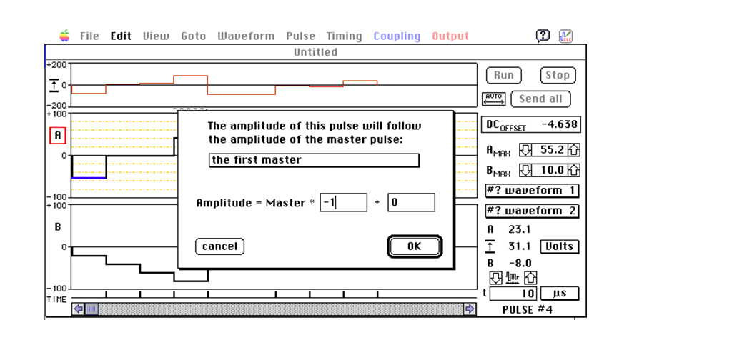Open the File menu

89,36
